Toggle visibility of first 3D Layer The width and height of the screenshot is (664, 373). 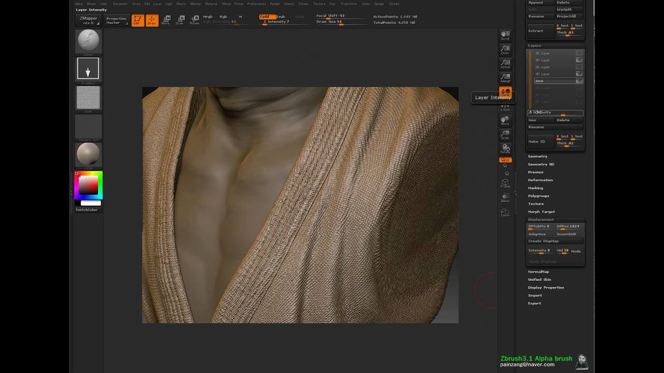coord(579,53)
